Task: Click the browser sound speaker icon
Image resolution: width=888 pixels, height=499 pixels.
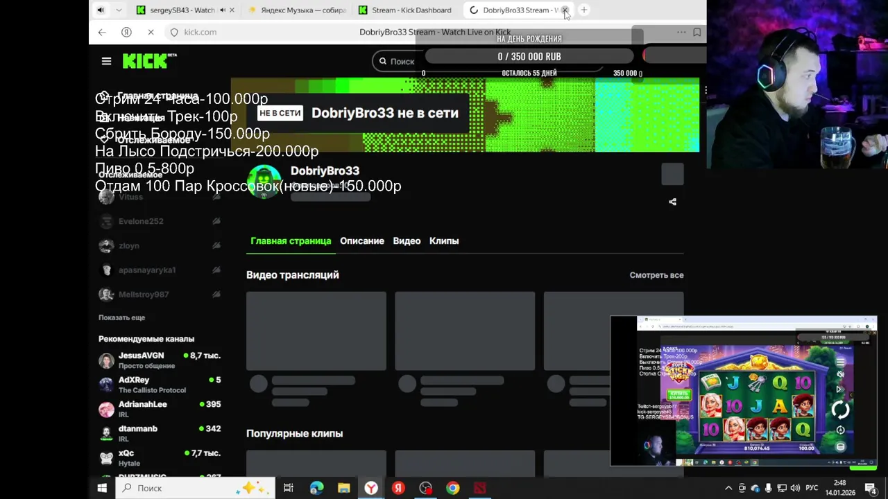Action: (101, 10)
